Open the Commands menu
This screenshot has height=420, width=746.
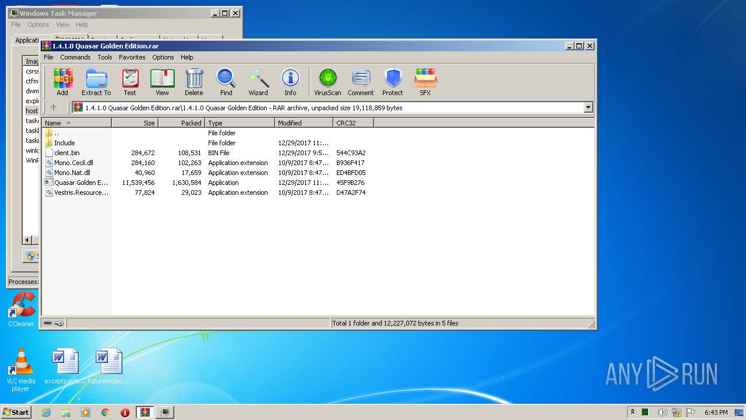75,57
